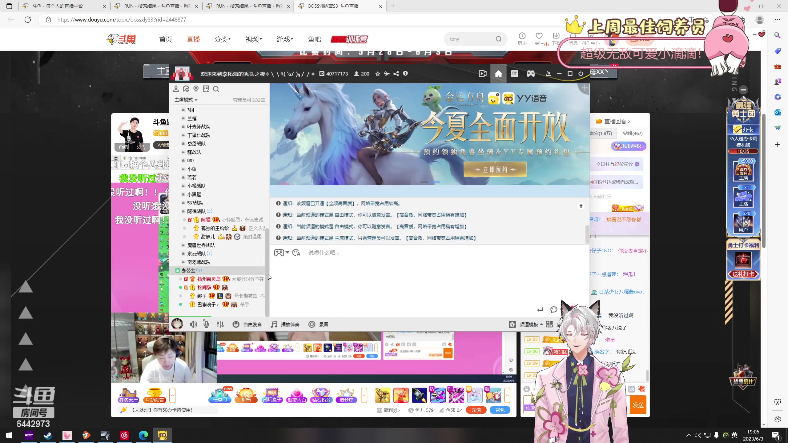Share the YY channel
Image resolution: width=788 pixels, height=443 pixels.
(x=396, y=74)
